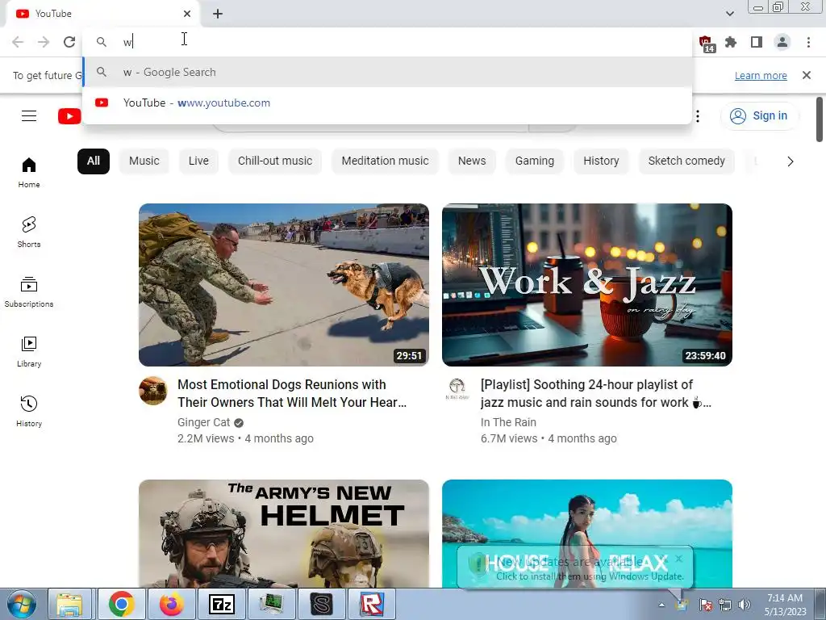Image resolution: width=826 pixels, height=620 pixels.
Task: Select the Sketch comedy chip
Action: pyautogui.click(x=686, y=161)
